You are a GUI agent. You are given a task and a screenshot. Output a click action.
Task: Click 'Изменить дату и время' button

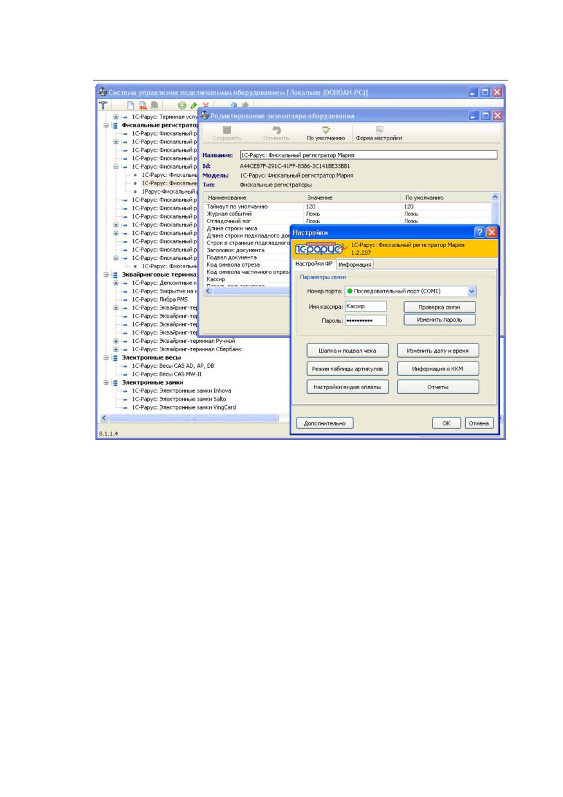pos(438,351)
